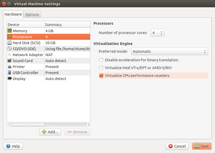
Task: Open the Preferred mode dropdown
Action: point(169,51)
